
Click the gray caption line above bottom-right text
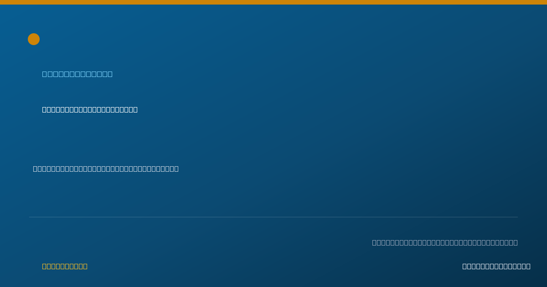(445, 242)
